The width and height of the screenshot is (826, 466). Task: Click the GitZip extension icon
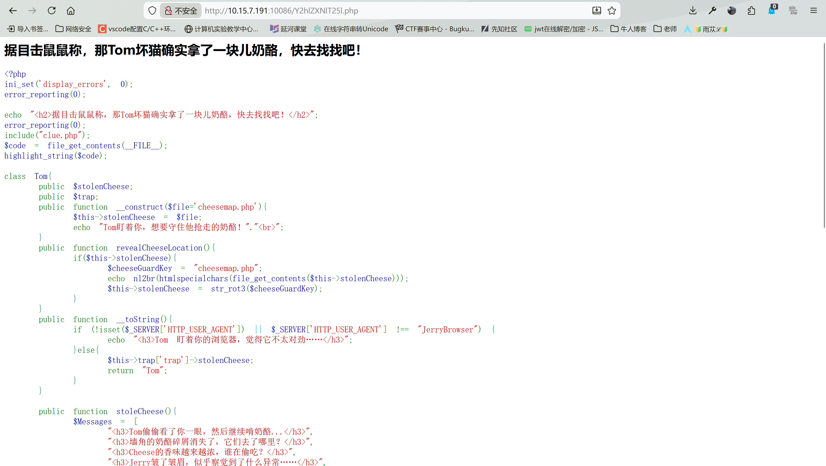point(793,10)
